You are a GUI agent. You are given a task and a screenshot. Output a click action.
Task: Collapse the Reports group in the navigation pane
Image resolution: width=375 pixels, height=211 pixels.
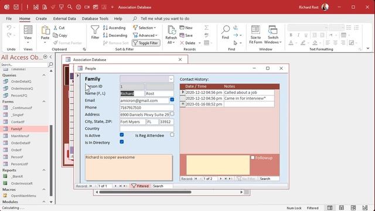pos(44,170)
